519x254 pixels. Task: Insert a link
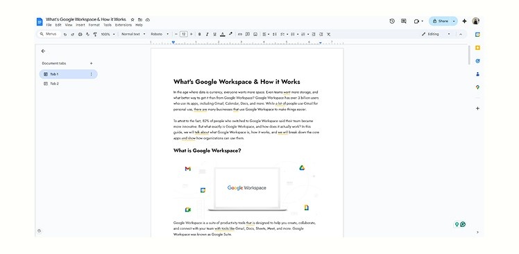pyautogui.click(x=240, y=34)
